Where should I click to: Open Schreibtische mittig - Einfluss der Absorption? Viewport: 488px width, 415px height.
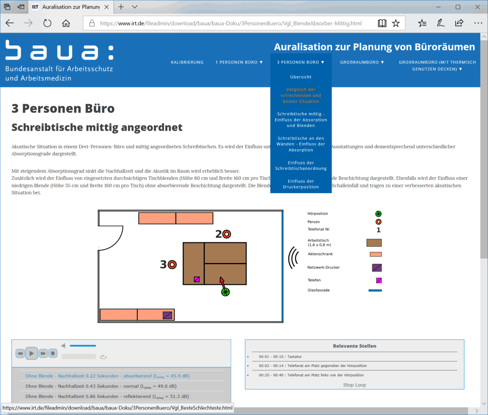pyautogui.click(x=301, y=120)
